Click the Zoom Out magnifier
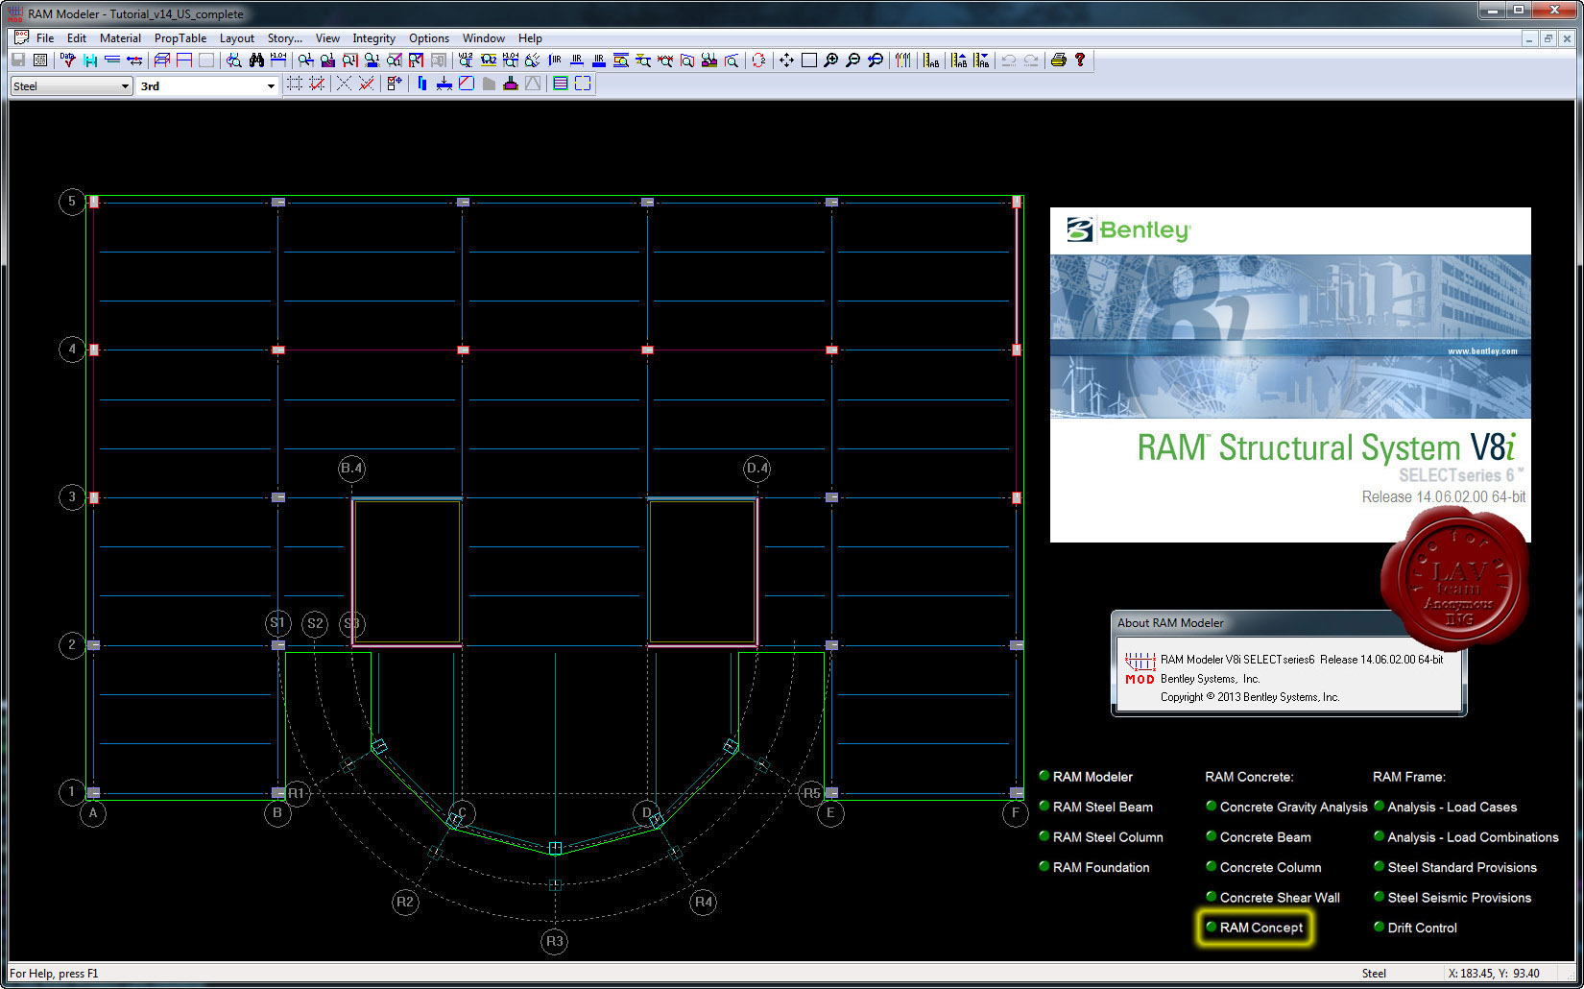This screenshot has width=1584, height=989. pyautogui.click(x=852, y=60)
